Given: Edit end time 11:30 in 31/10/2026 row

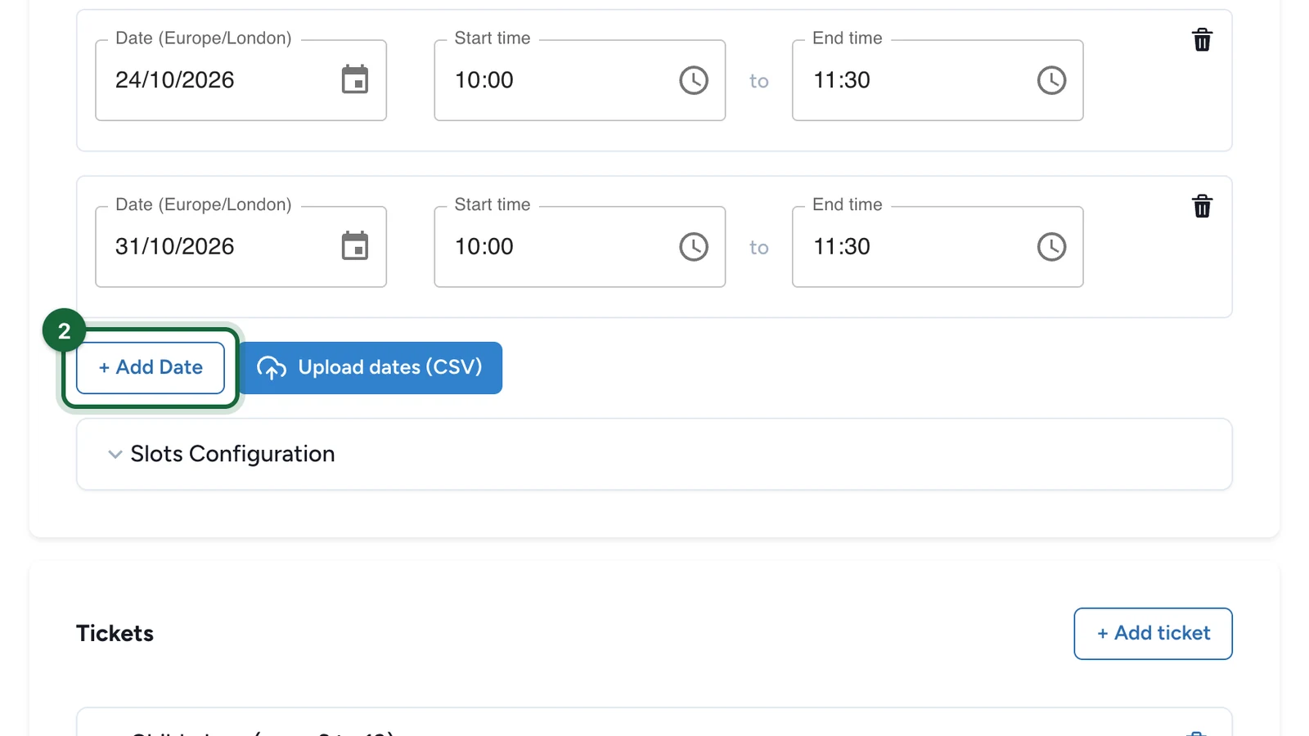Looking at the screenshot, I should point(938,246).
